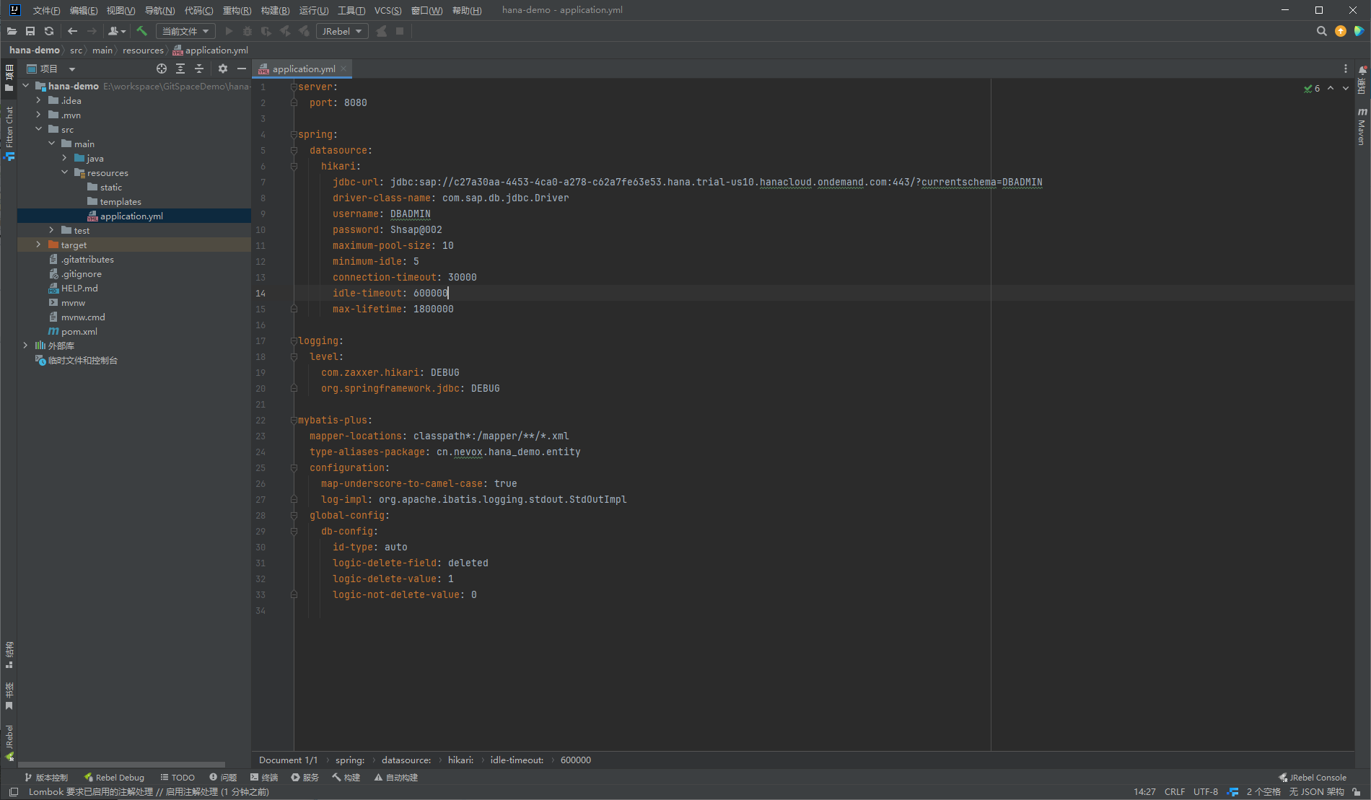Expand the java folder

pyautogui.click(x=65, y=158)
